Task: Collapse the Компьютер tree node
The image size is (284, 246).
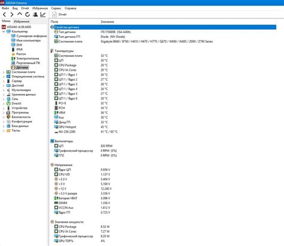Action: click(x=4, y=32)
